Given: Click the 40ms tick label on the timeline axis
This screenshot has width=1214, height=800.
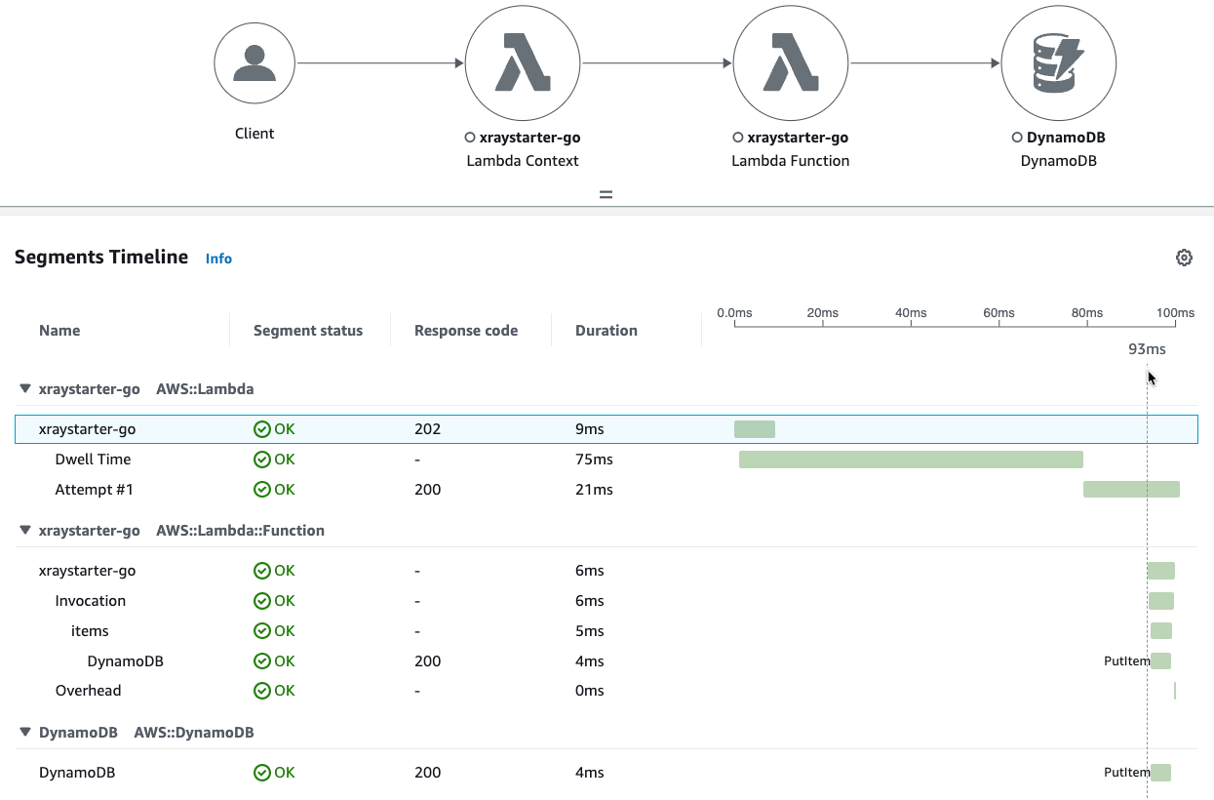Looking at the screenshot, I should click(911, 313).
